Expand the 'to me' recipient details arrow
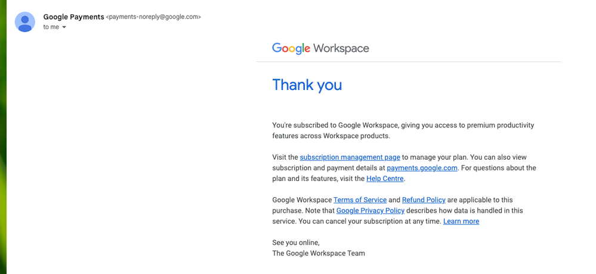Image resolution: width=596 pixels, height=274 pixels. click(64, 27)
